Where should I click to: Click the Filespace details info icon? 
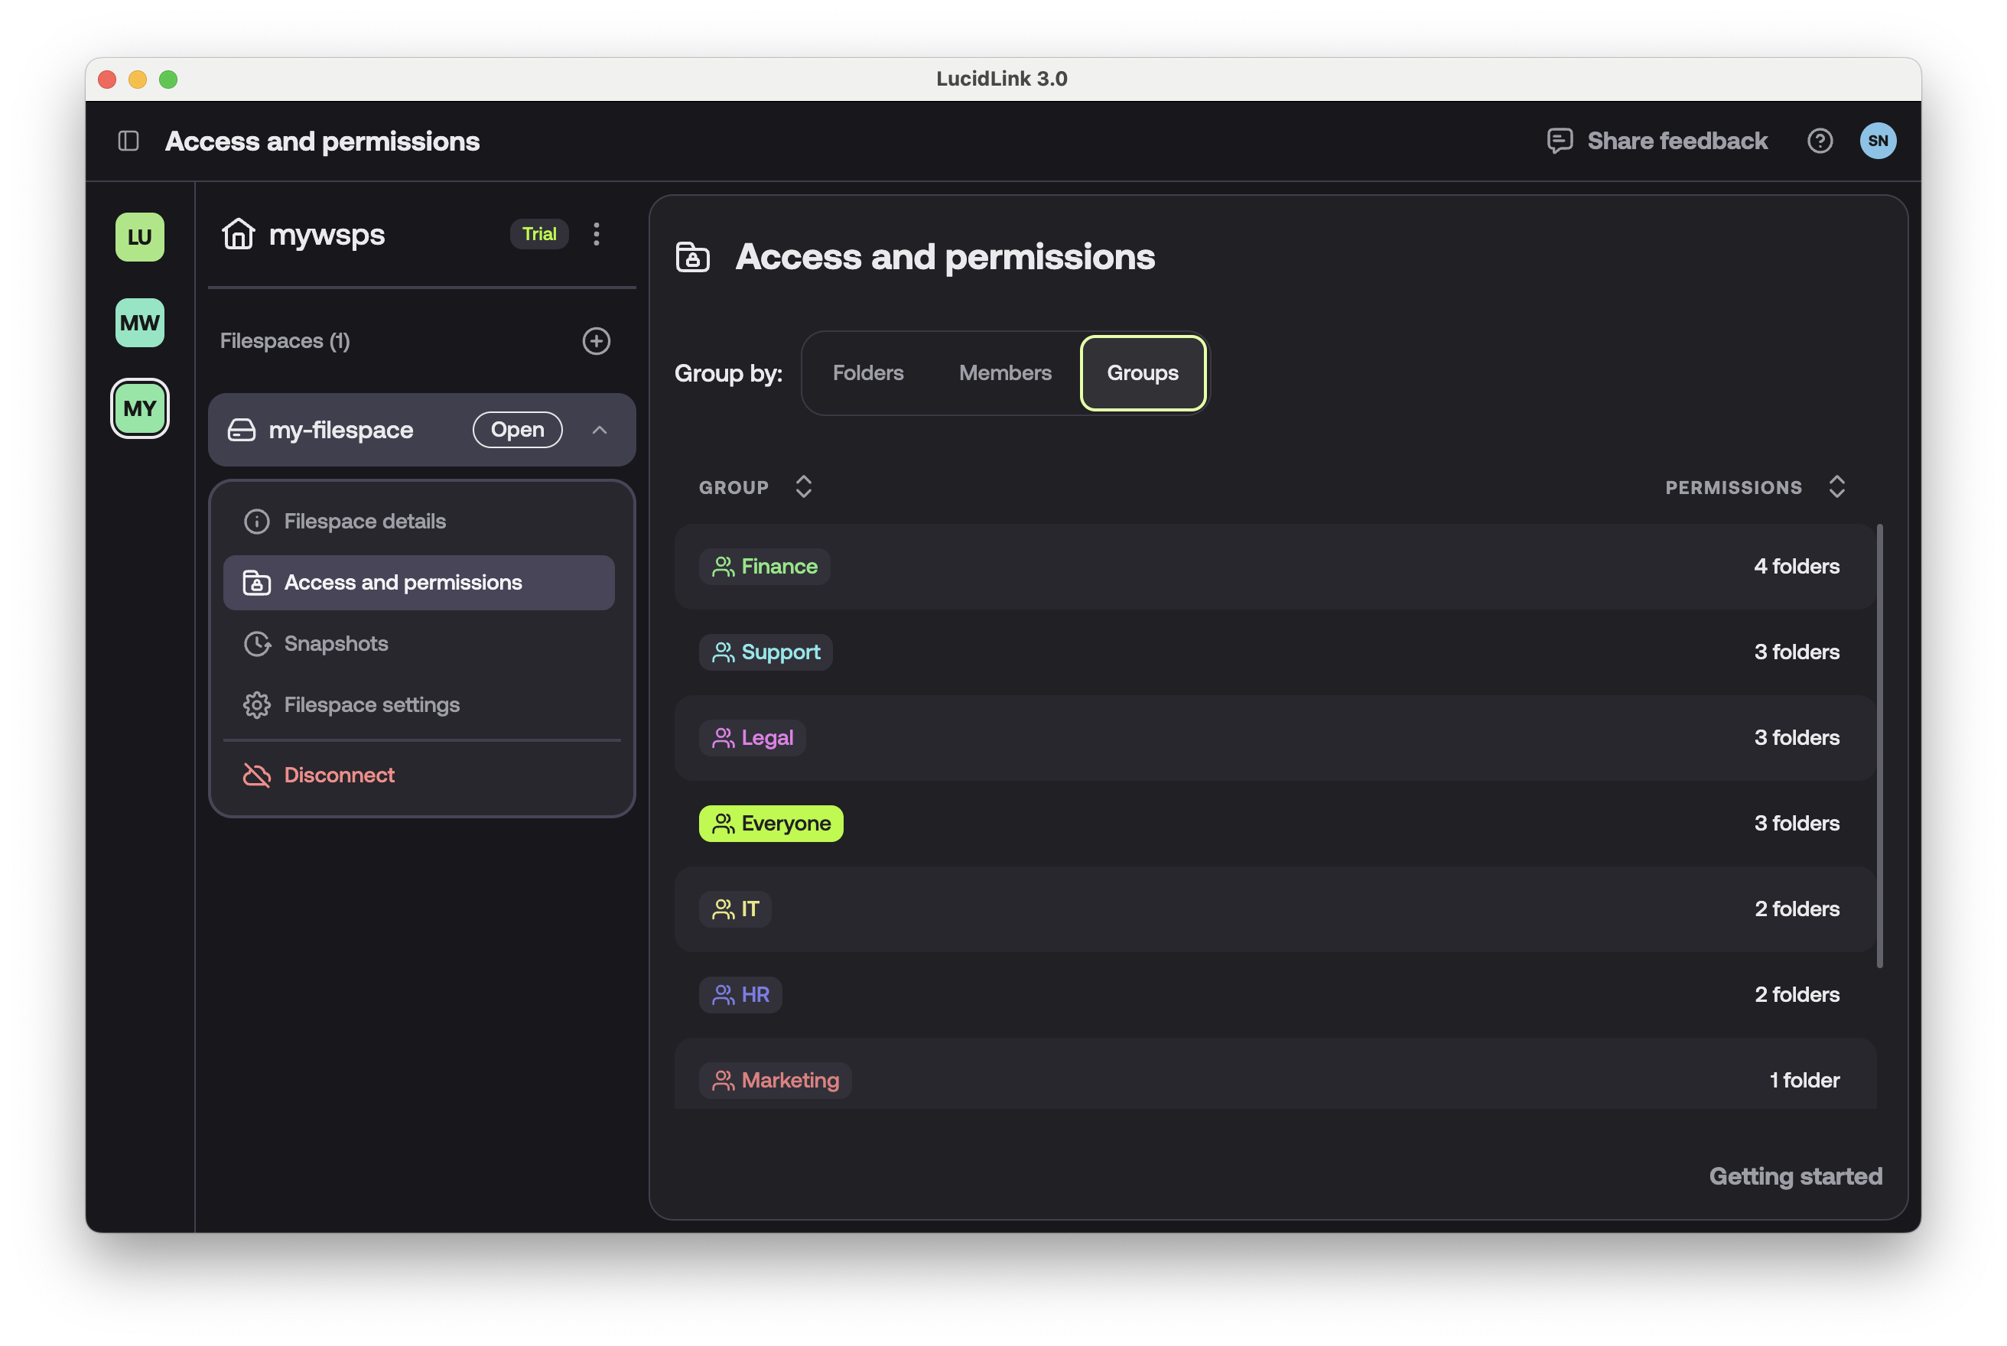(x=257, y=521)
